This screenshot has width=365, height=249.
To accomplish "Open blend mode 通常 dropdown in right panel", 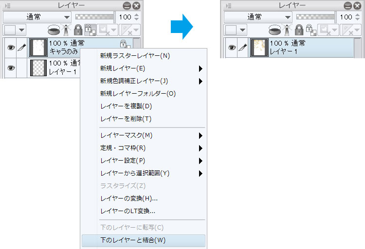I will pyautogui.click(x=258, y=17).
